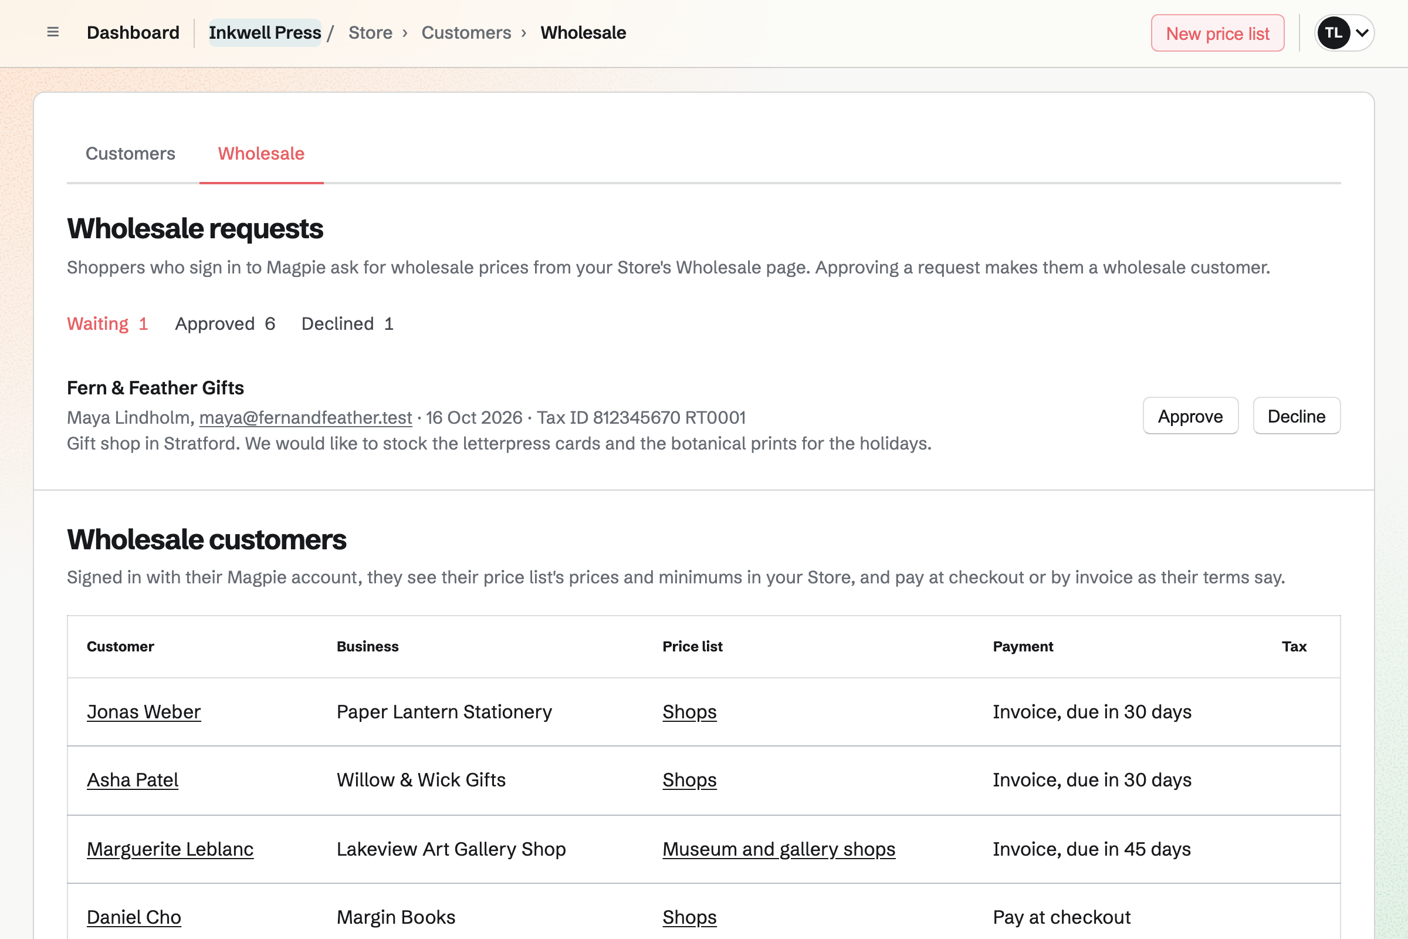Filter requests by Approved
This screenshot has width=1408, height=939.
[225, 324]
